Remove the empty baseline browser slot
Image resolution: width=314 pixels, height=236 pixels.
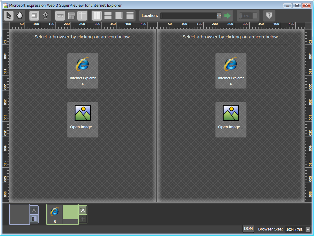pyautogui.click(x=34, y=210)
